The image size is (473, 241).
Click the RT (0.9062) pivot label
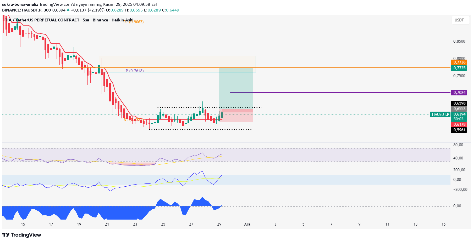(133, 22)
